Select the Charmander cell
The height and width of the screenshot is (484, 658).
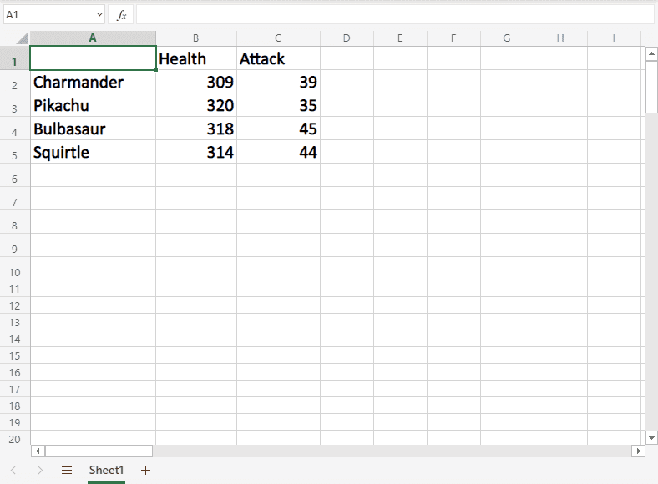(92, 83)
